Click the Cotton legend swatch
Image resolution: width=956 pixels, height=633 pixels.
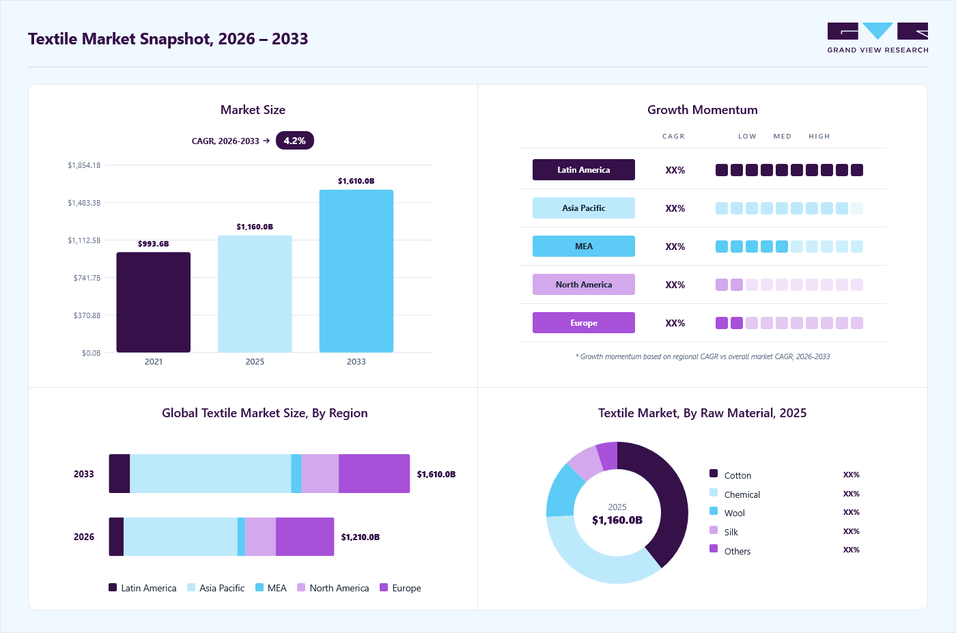click(x=714, y=473)
